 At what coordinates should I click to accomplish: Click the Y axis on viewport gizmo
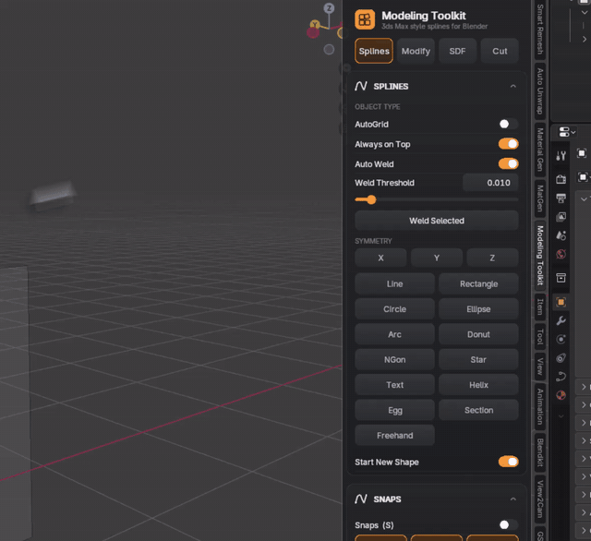pos(315,25)
